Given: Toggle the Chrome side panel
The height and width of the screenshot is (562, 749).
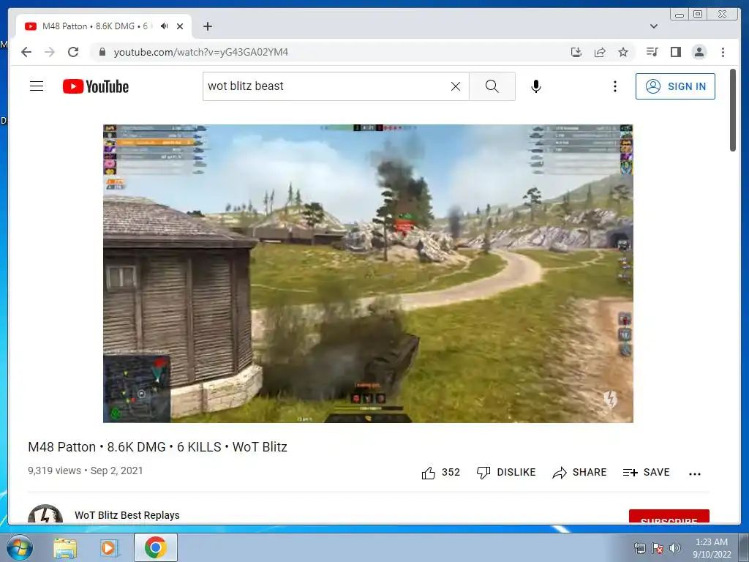Looking at the screenshot, I should click(x=675, y=52).
